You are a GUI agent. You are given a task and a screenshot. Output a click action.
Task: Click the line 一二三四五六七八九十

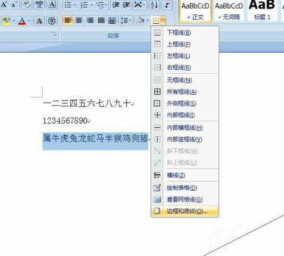[x=87, y=103]
